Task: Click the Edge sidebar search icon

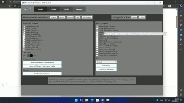Action: tap(181, 11)
